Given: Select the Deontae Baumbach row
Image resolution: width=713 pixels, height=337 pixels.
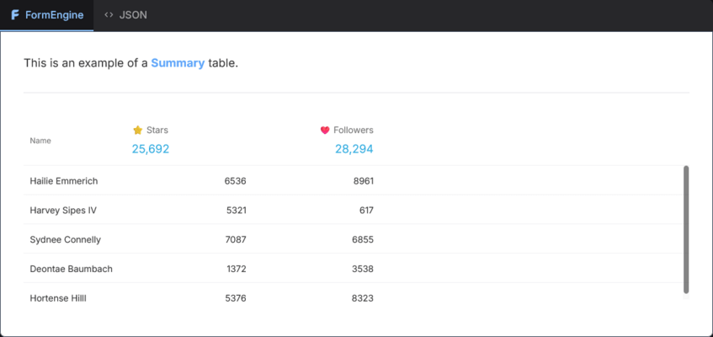Looking at the screenshot, I should (354, 268).
